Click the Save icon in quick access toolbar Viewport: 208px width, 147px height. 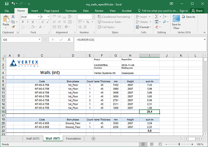pos(6,3)
